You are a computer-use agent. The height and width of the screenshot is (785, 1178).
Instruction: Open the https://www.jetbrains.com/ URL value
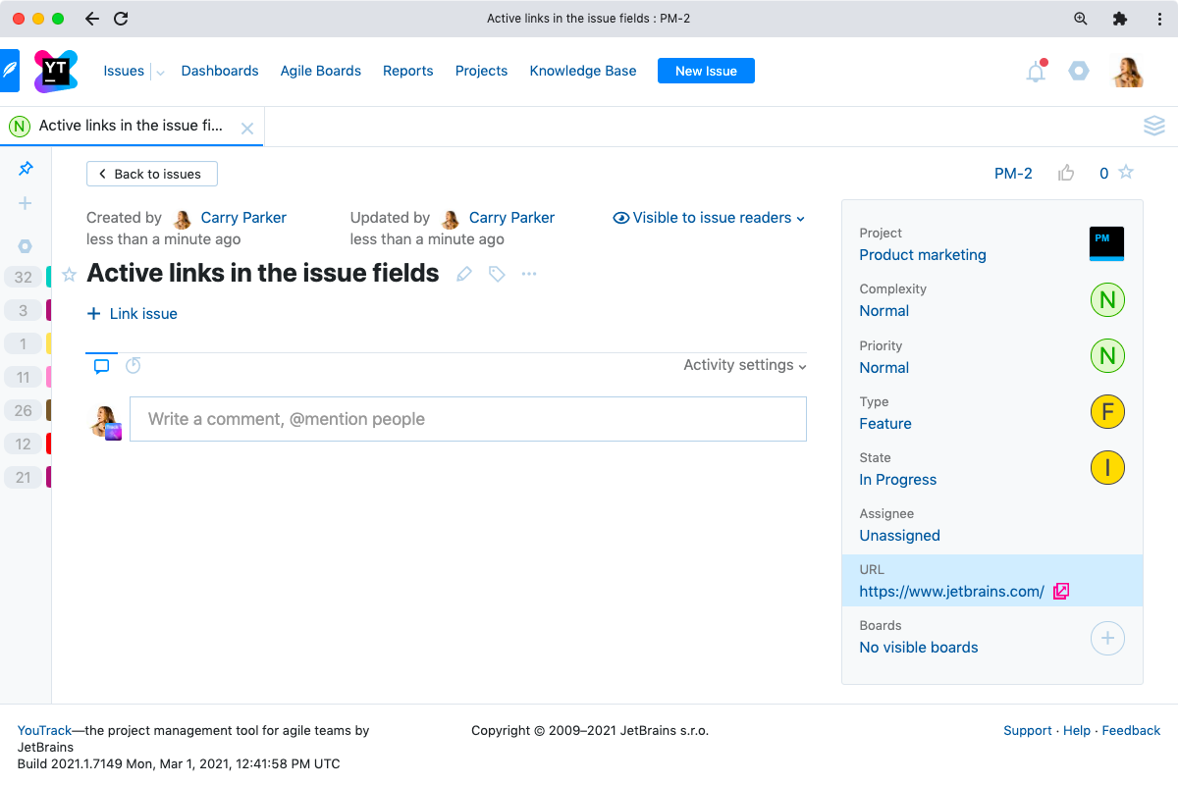(x=951, y=592)
